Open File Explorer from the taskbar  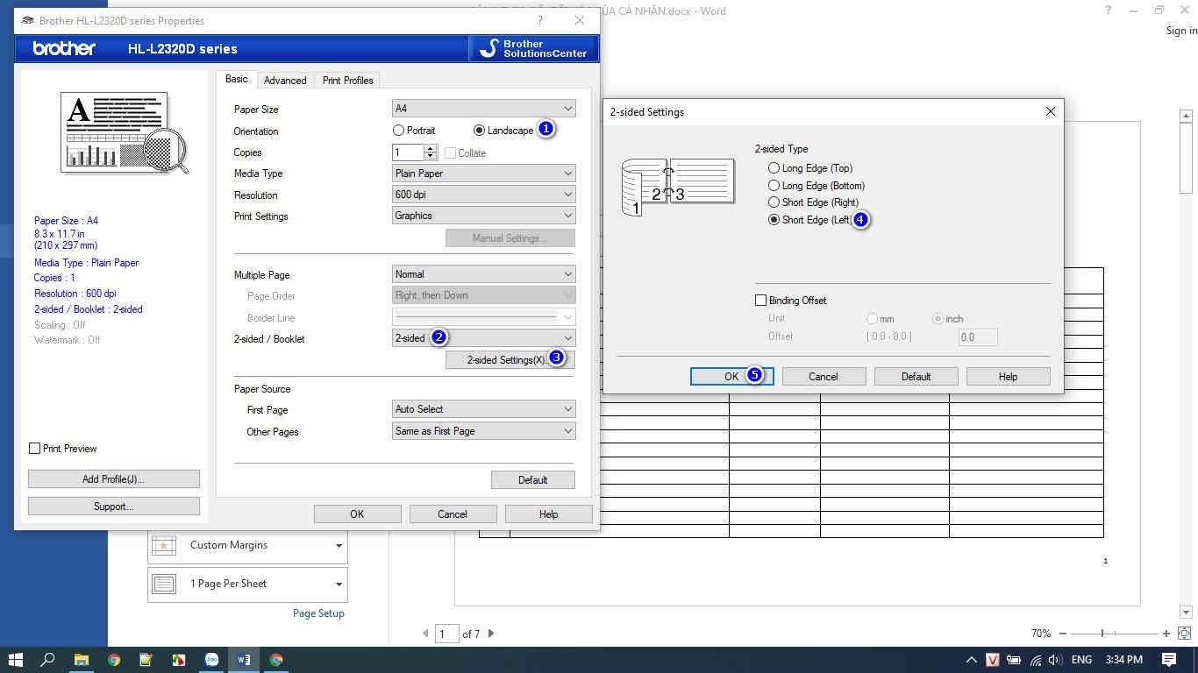click(81, 660)
